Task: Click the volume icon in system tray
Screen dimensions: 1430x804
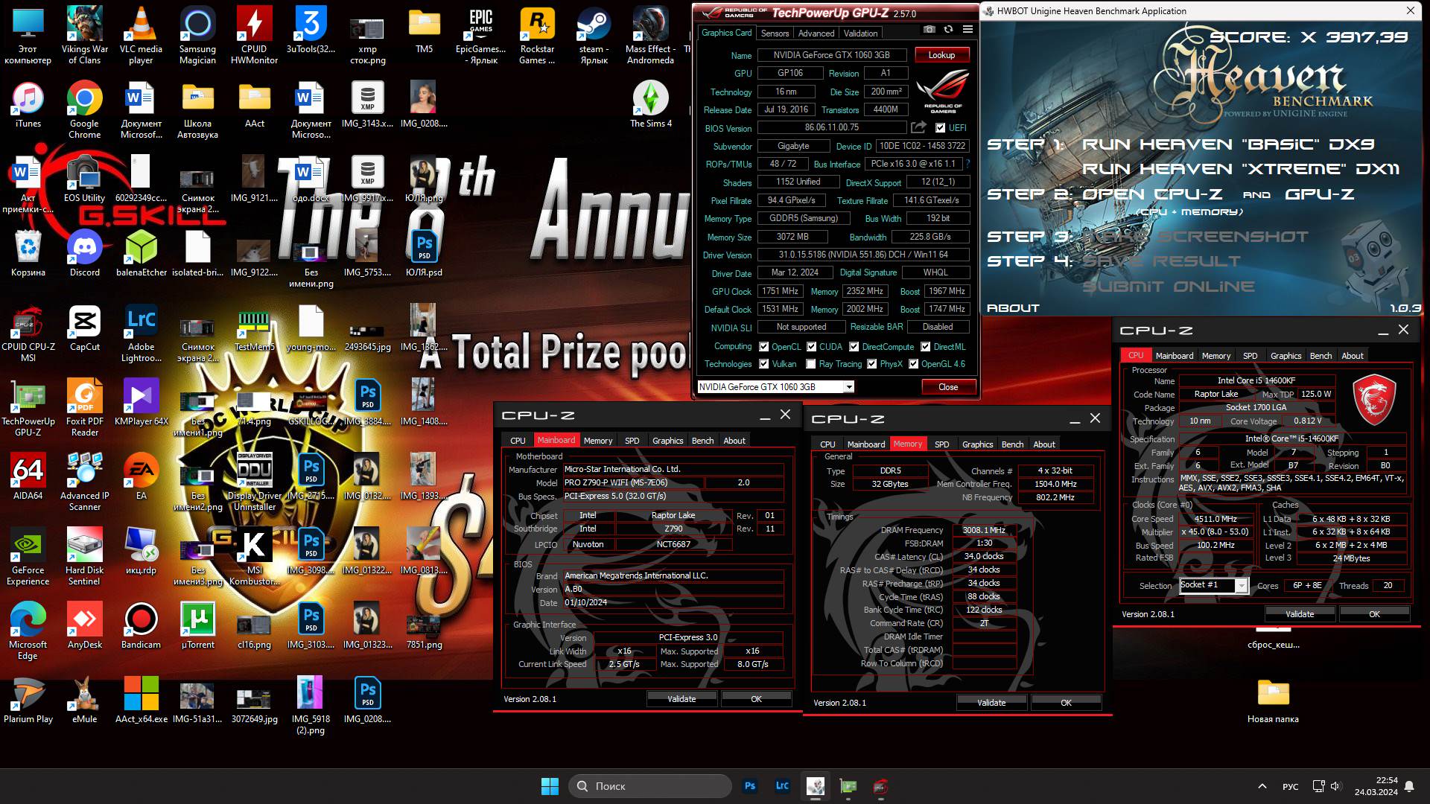Action: click(1335, 786)
